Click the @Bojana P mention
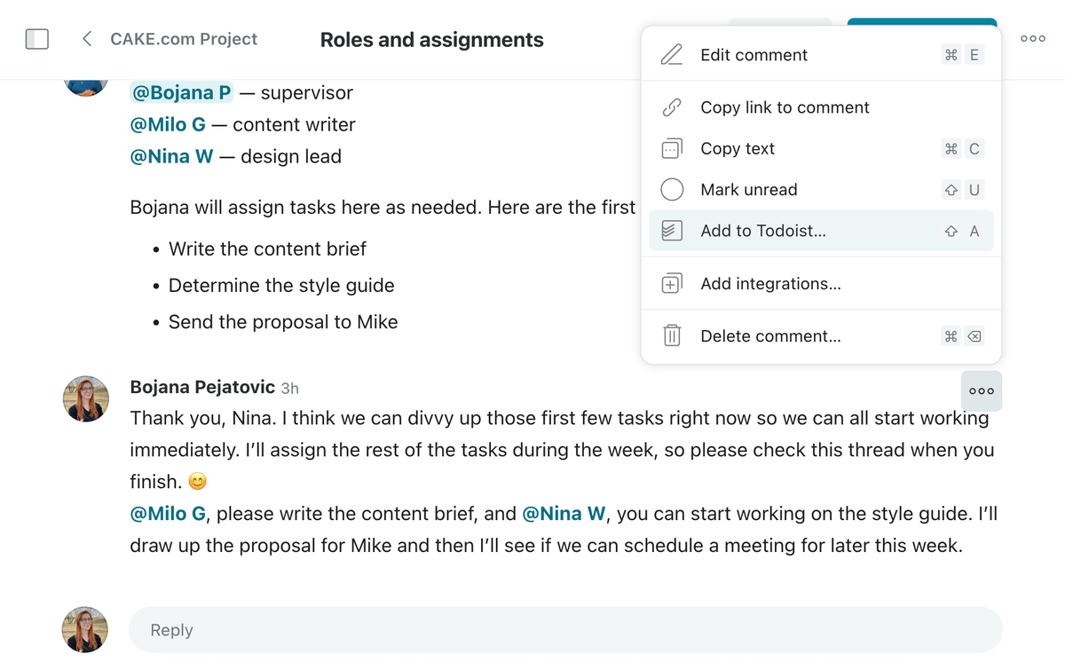Viewport: 1065px width, 662px height. pos(182,93)
